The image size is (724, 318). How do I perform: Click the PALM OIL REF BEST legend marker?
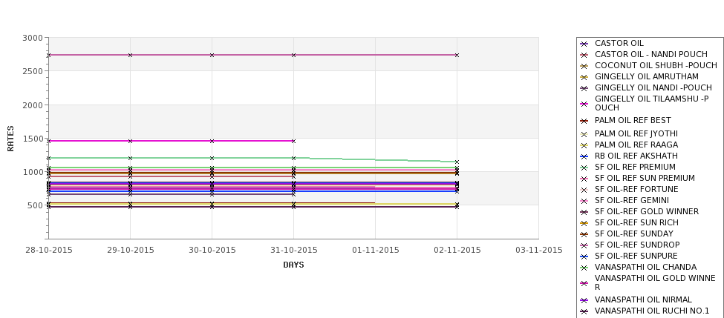point(584,122)
